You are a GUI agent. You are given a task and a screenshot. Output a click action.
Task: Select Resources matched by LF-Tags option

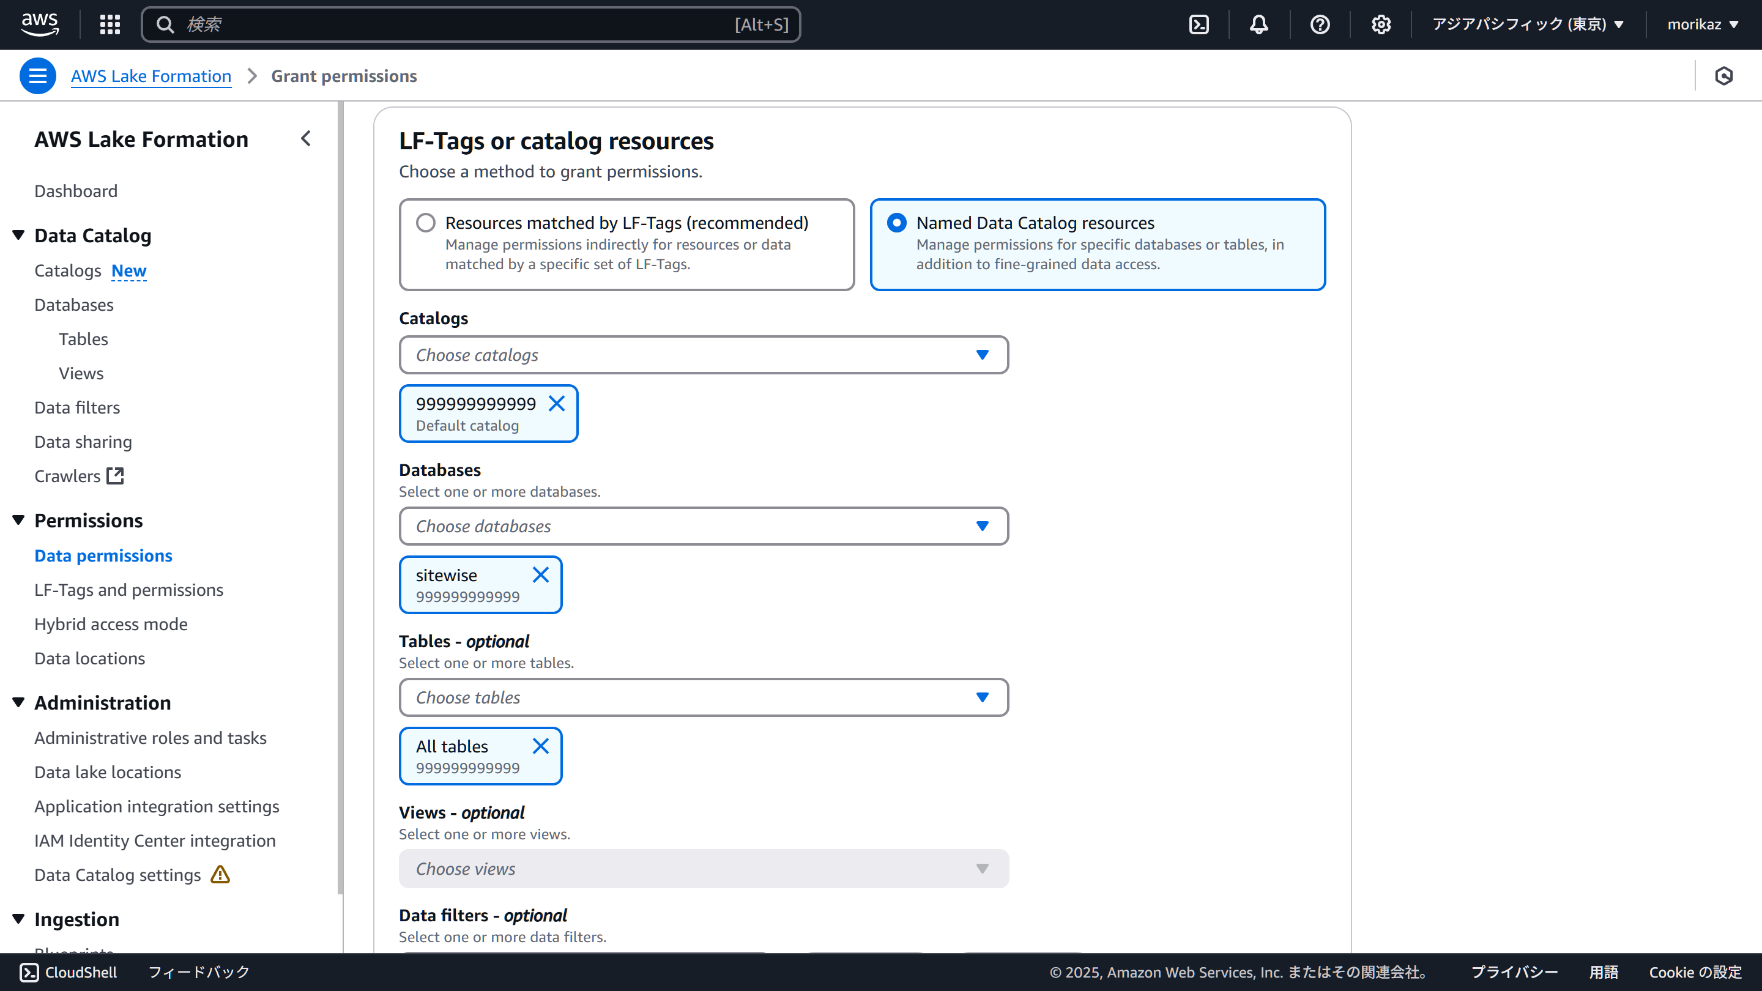(x=425, y=223)
